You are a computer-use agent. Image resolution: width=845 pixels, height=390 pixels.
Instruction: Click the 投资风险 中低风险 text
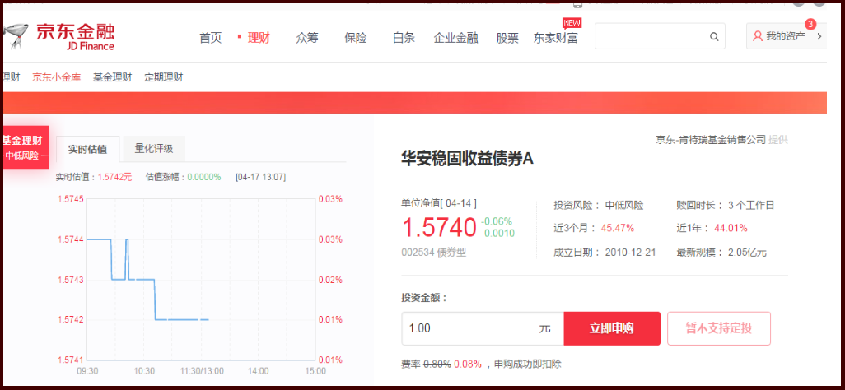pyautogui.click(x=598, y=205)
